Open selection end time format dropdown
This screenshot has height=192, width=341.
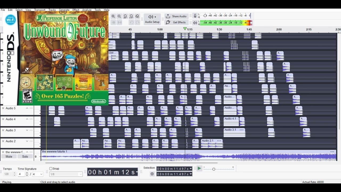190,174
